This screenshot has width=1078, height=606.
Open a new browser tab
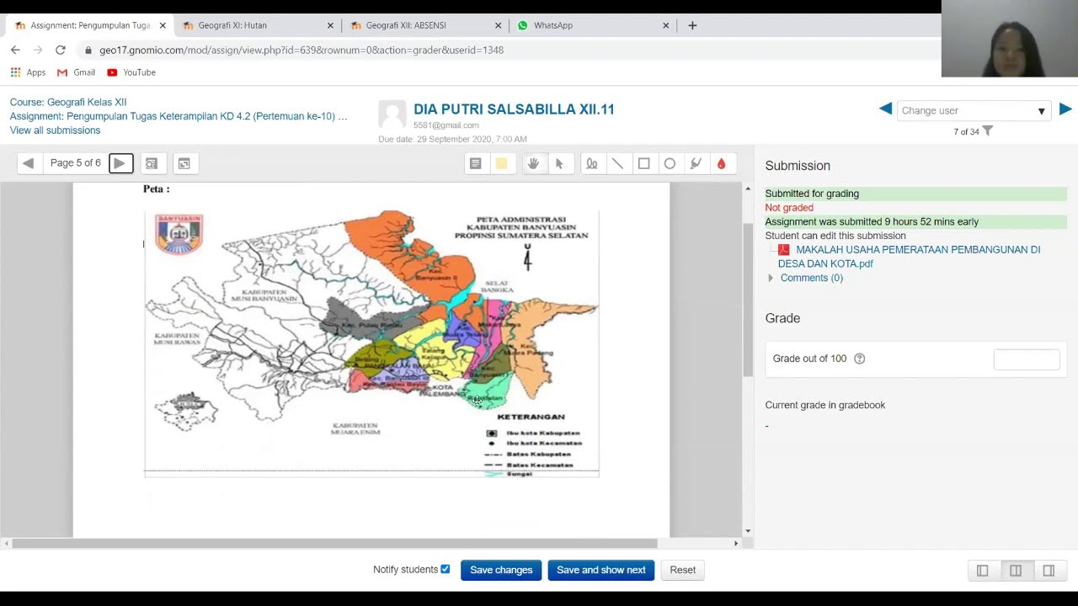point(692,25)
